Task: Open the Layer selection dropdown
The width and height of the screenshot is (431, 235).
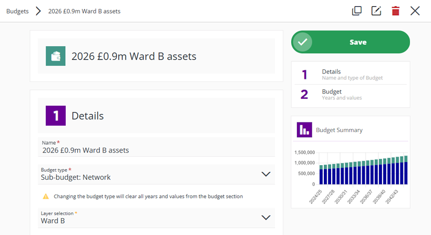Action: click(x=157, y=218)
